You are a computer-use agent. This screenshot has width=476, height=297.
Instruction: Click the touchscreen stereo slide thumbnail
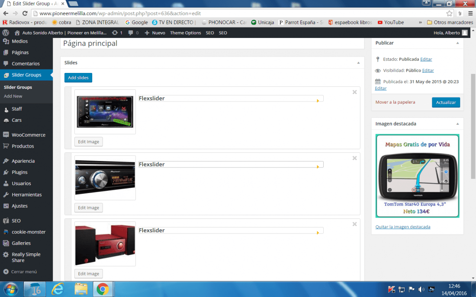point(105,111)
